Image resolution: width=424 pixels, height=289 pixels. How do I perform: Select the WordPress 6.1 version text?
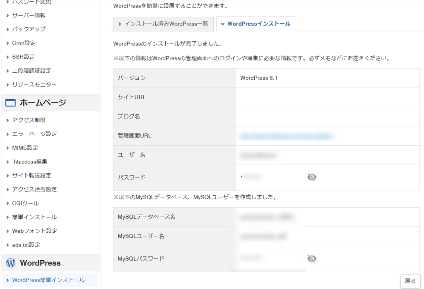259,78
